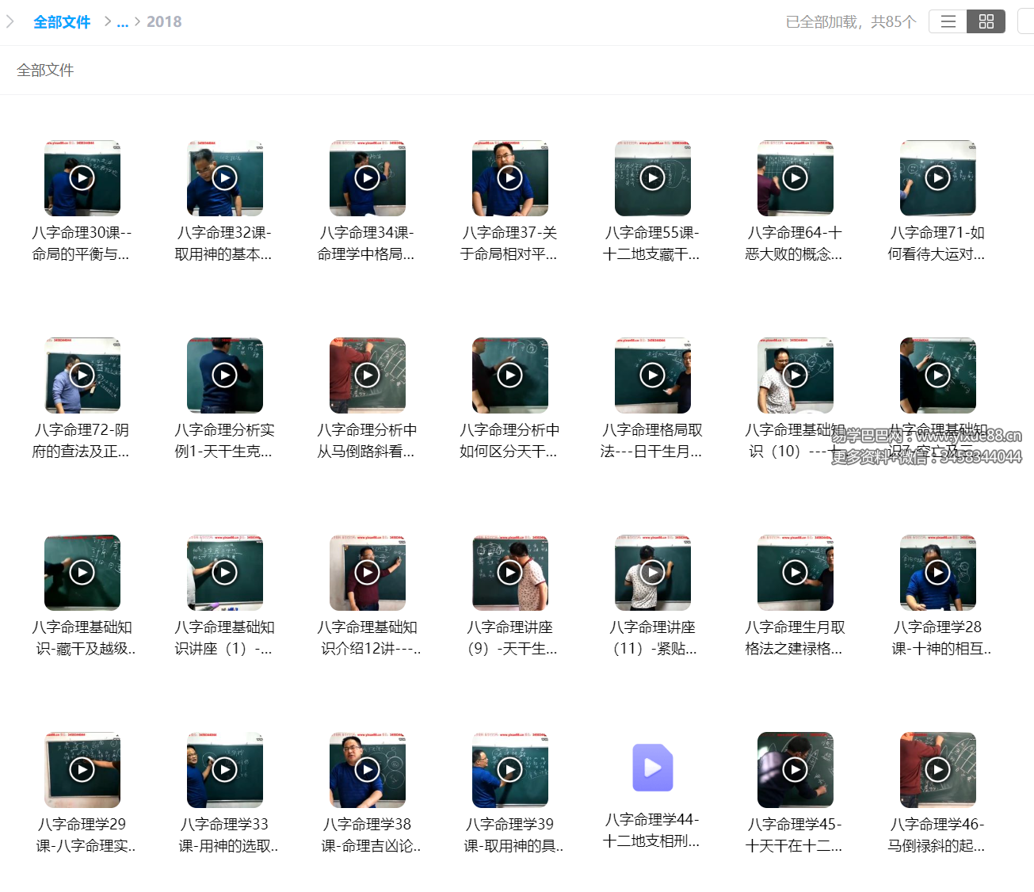
Task: Select the 八字命理分析实例1 天干生克 file name
Action: (x=224, y=440)
